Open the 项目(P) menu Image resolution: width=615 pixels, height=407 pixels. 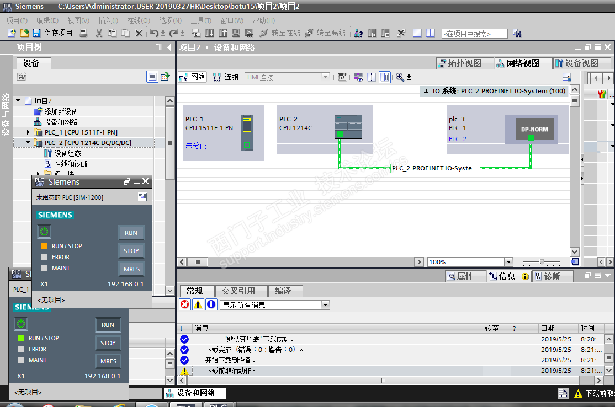tap(17, 20)
